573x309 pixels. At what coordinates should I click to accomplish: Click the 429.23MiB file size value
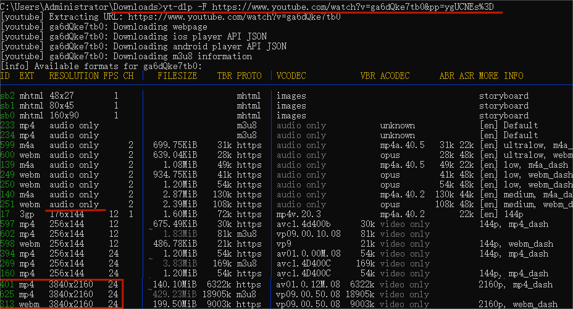(x=175, y=295)
